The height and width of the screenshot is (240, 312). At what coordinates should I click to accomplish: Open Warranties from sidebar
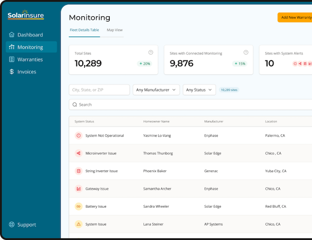(31, 59)
